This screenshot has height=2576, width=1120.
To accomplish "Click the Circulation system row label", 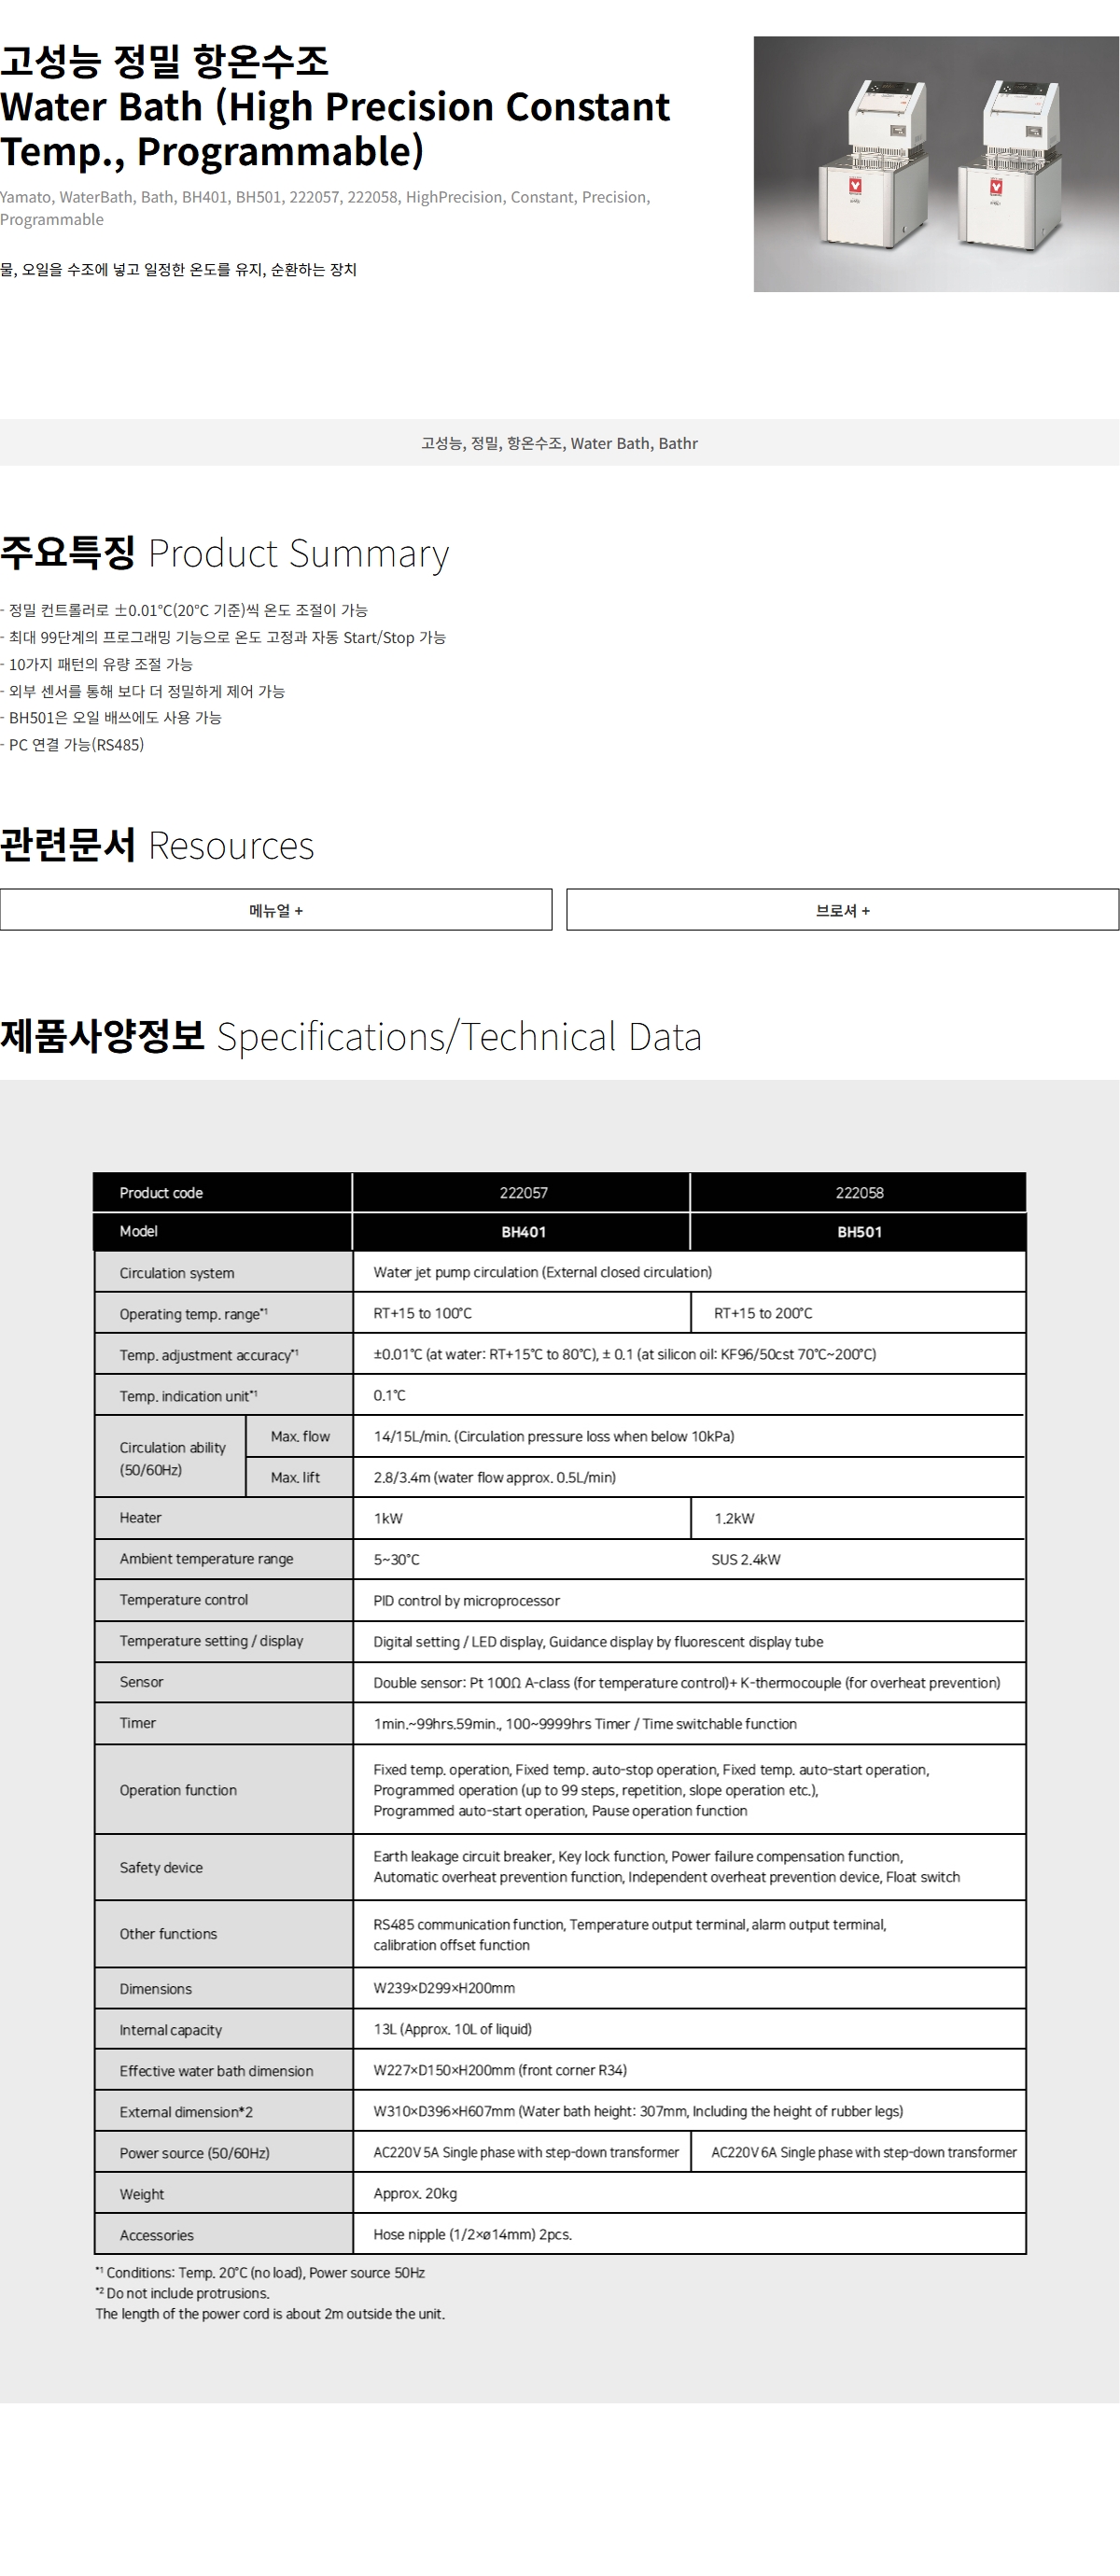I will (x=177, y=1273).
